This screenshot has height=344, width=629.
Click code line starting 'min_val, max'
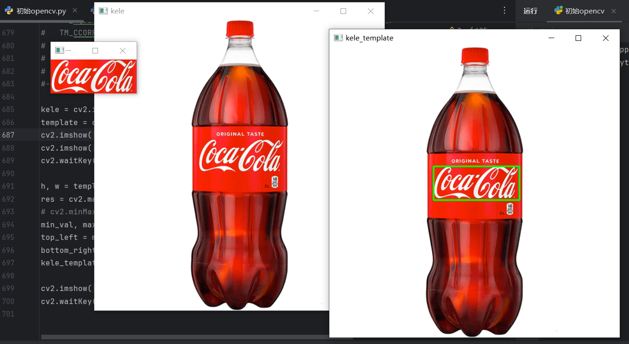[x=67, y=225]
